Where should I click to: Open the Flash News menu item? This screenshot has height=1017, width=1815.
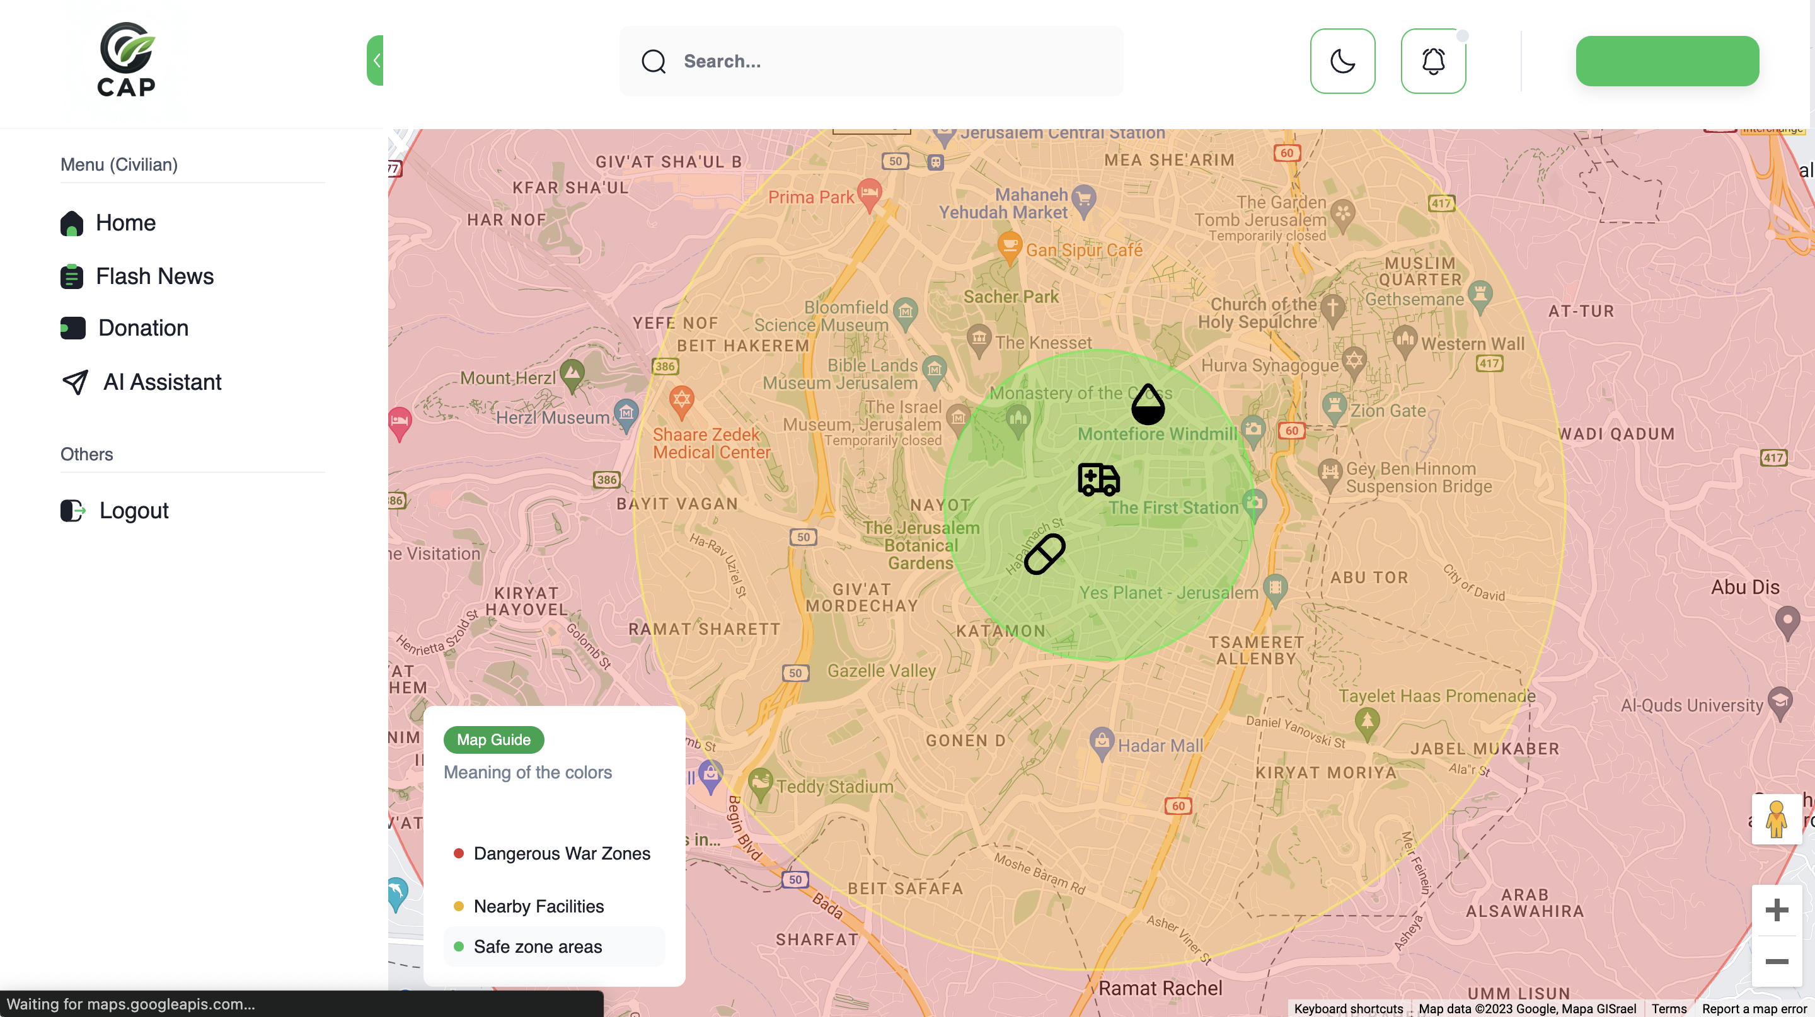tap(154, 276)
